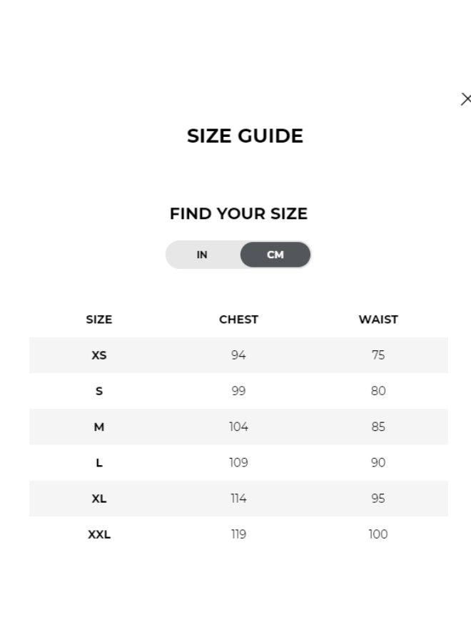
Task: Click the chest value 119 for size XXL
Action: pyautogui.click(x=238, y=534)
